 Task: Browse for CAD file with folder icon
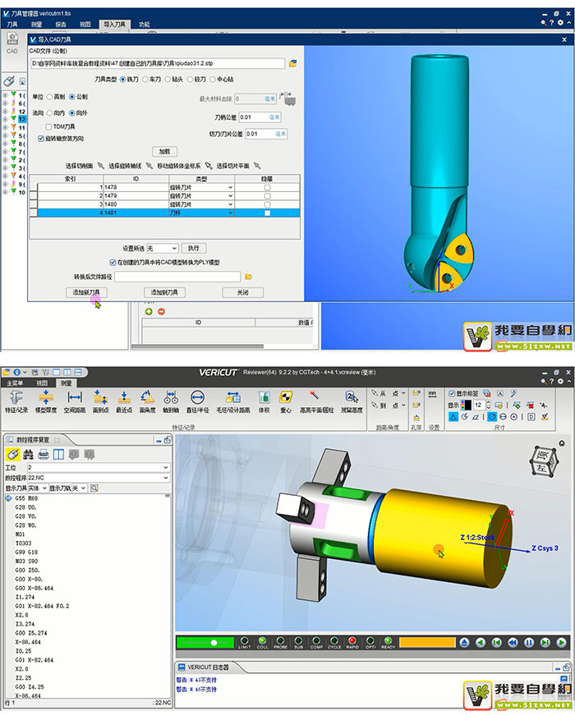(x=293, y=63)
